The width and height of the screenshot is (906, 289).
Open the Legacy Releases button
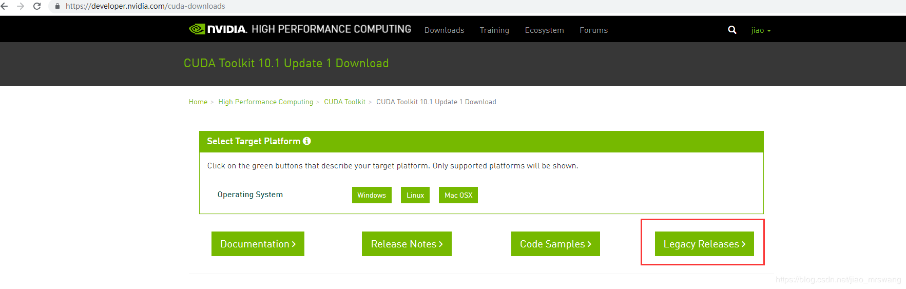[704, 244]
